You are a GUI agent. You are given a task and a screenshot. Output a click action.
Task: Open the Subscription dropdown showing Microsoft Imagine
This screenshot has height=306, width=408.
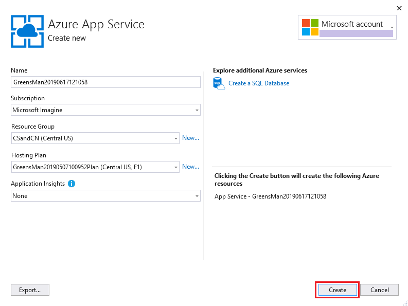point(105,110)
